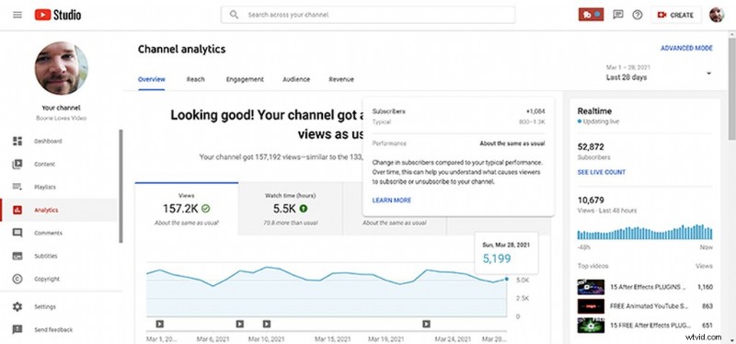Image resolution: width=736 pixels, height=344 pixels.
Task: Click the video marker below Mar 1
Action: coord(159,324)
